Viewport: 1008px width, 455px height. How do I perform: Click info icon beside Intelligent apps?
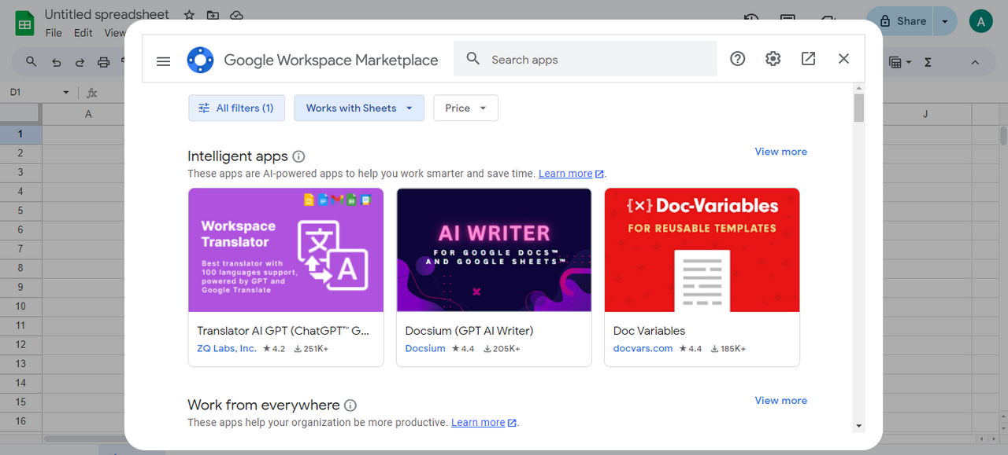click(x=298, y=156)
